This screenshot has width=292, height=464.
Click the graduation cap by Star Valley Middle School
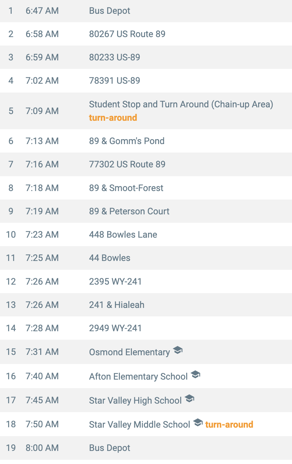click(198, 423)
